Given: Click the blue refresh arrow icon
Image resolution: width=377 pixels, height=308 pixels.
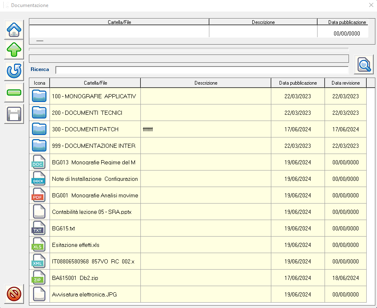Looking at the screenshot, I should click(x=14, y=71).
